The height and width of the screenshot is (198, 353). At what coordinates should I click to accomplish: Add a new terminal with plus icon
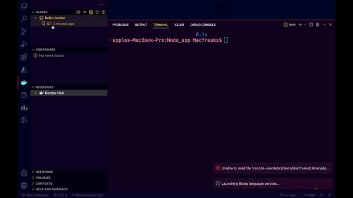click(300, 24)
